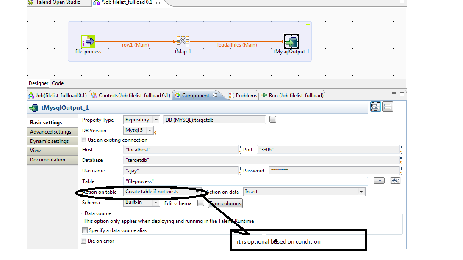
Task: Open repository browser via ellipsis near Property Type
Action: tap(272, 119)
